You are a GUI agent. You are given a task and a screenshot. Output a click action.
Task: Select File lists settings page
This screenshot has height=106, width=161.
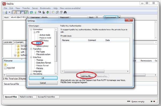pos(40,68)
